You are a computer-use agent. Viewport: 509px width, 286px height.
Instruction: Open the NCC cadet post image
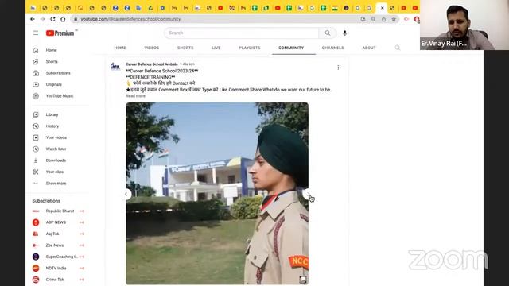click(217, 194)
